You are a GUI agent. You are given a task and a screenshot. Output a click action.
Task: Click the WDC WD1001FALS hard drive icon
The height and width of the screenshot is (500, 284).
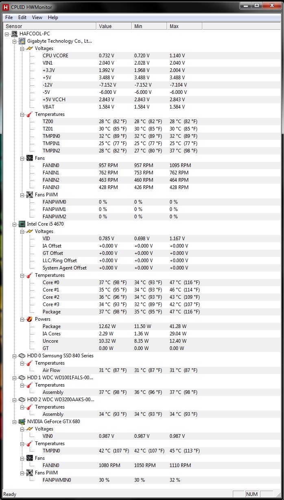coord(22,378)
